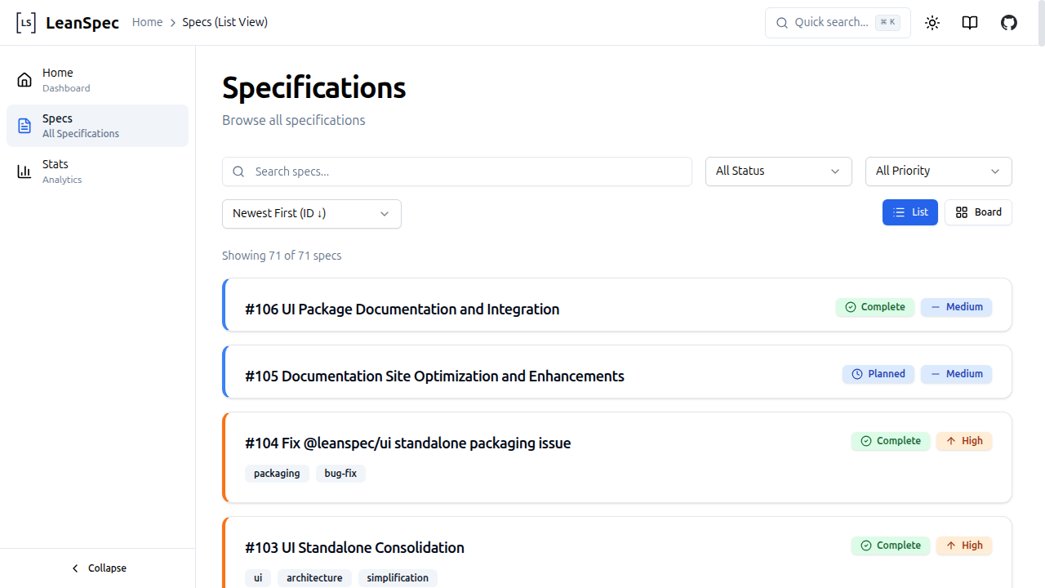Switch to Board view
Viewport: 1045px width, 588px height.
(978, 212)
